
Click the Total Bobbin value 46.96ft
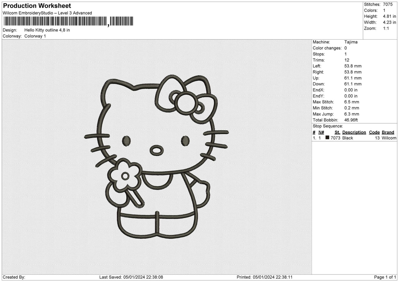[x=351, y=120]
